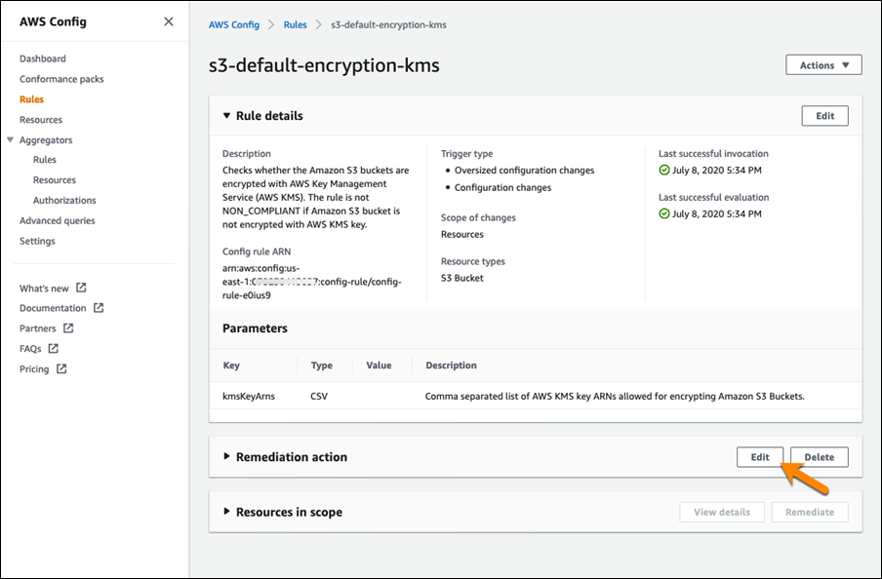This screenshot has height=579, width=882.
Task: Open external link icon beside What's new
Action: 81,289
